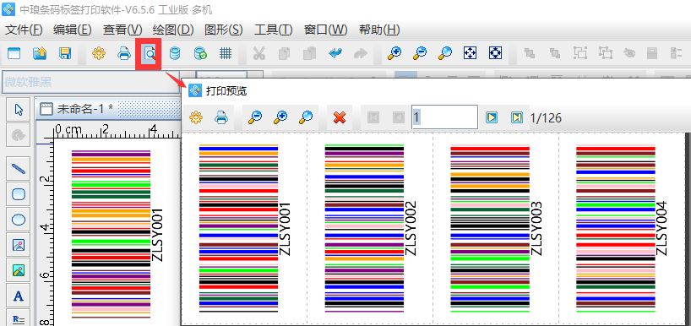Go to next page in print preview
The width and height of the screenshot is (691, 326).
492,117
